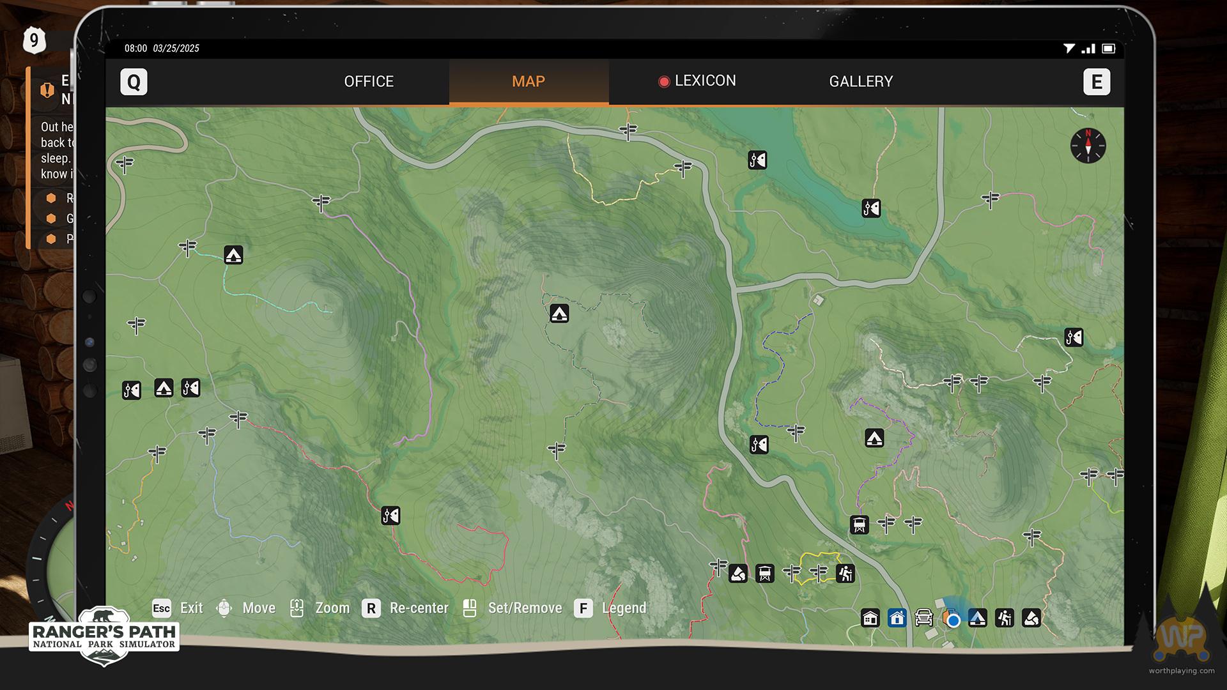Image resolution: width=1227 pixels, height=690 pixels.
Task: Click the level 9 shield badge
Action: [x=34, y=41]
